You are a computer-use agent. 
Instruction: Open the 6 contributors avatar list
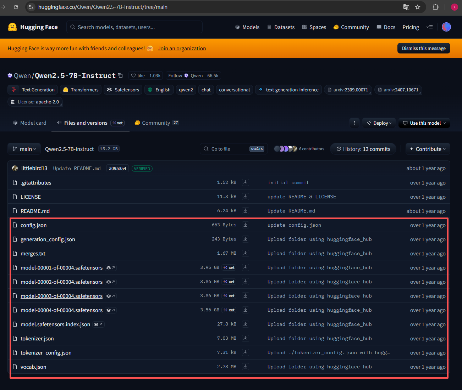point(299,149)
